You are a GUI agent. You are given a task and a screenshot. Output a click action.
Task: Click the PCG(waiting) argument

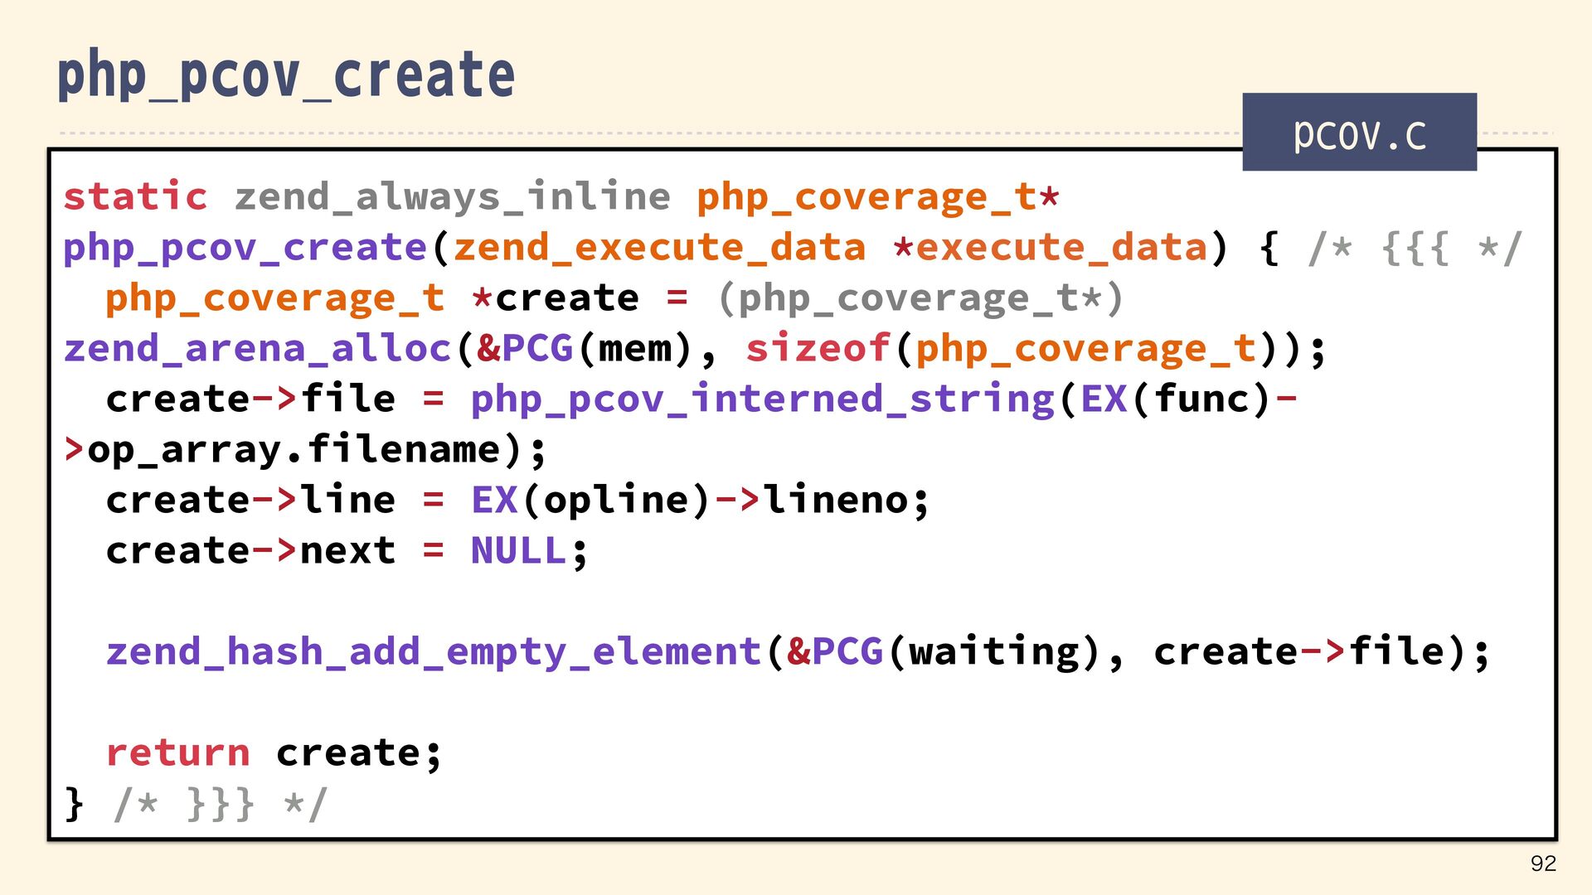pos(957,652)
